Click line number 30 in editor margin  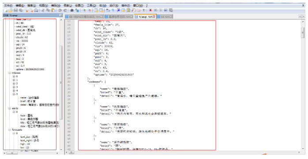coord(69,82)
